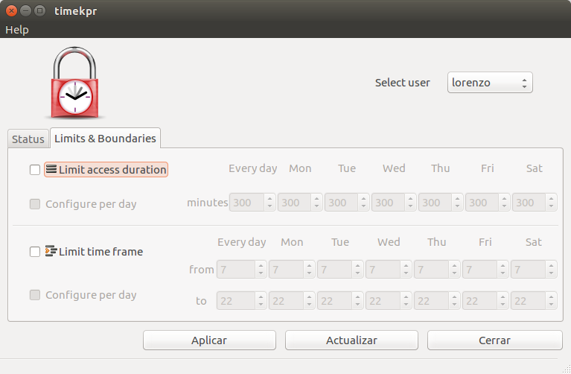Increase Wed 'from' hour with up arrow
The width and height of the screenshot is (571, 374).
pyautogui.click(x=406, y=266)
